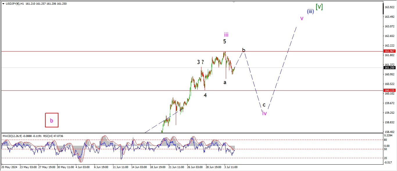Click the gray chart shift triangle marker
The width and height of the screenshot is (397, 171).
[x=234, y=2]
